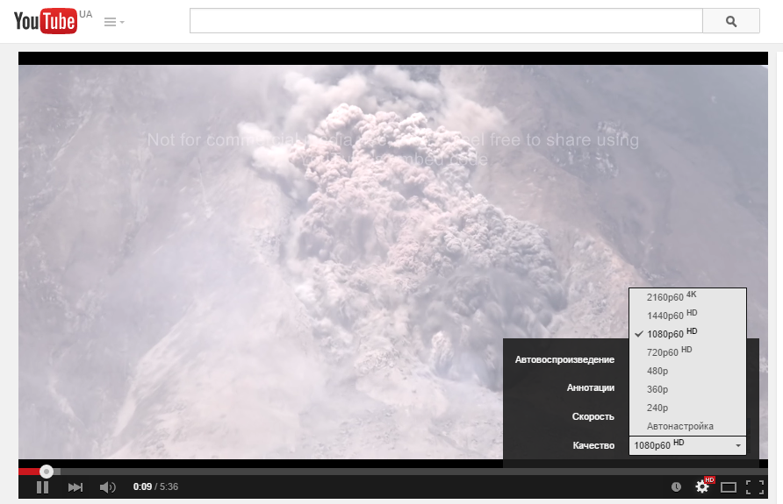Click the progress bar scrubber handle
Screen dimensions: 783x504
tap(47, 472)
